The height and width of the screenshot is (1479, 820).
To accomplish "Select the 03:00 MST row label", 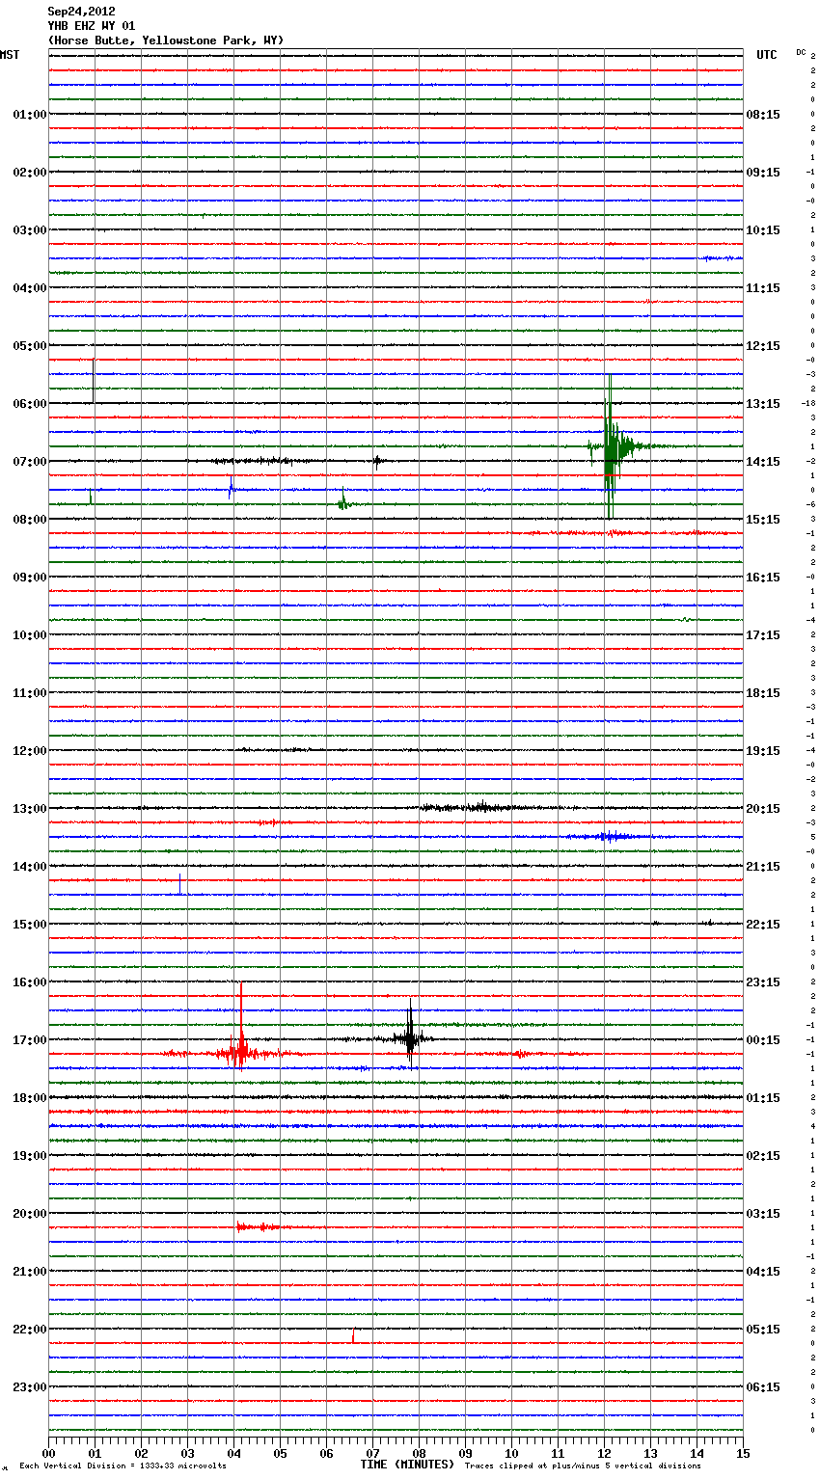I will 29,230.
